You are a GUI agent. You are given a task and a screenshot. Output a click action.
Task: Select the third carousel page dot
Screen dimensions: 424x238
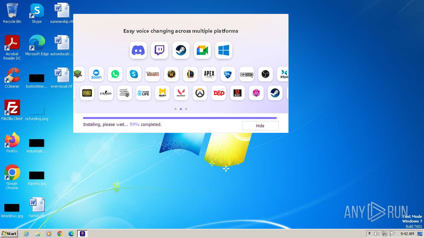tap(186, 109)
